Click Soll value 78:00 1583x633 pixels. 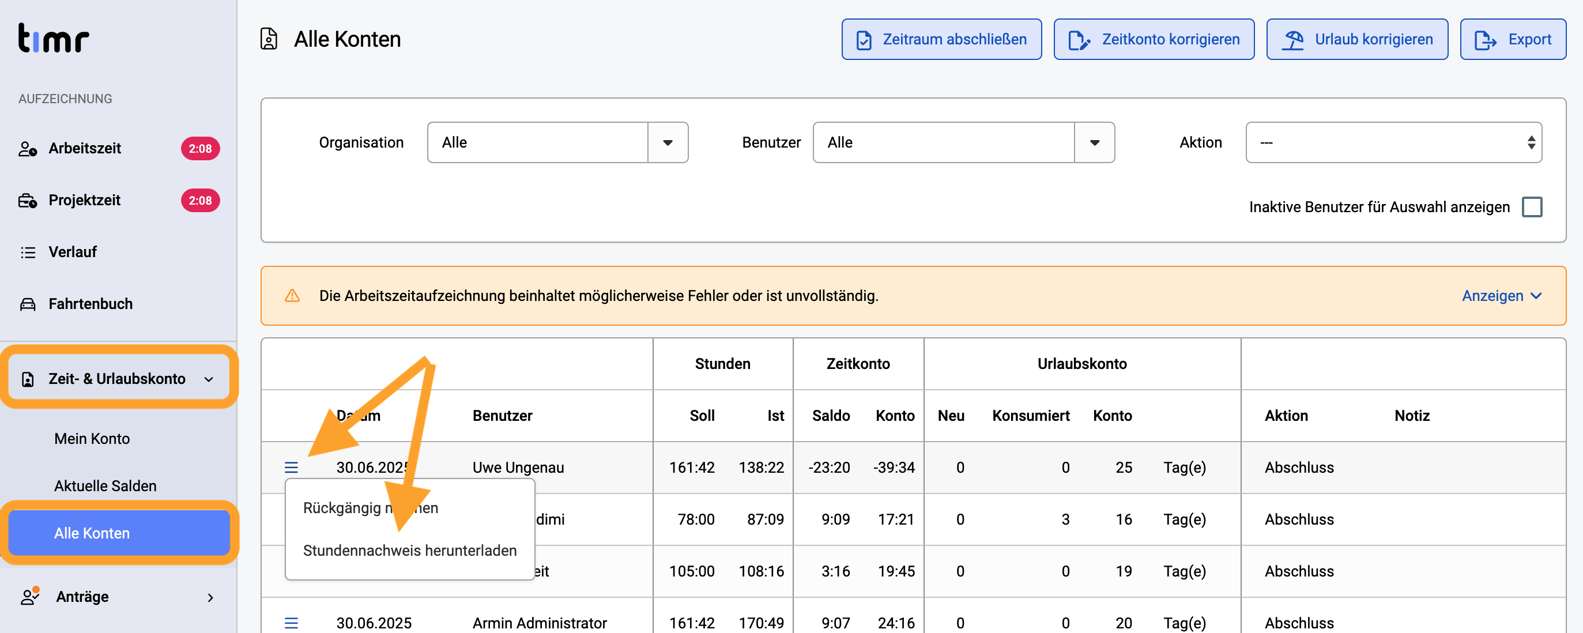click(x=696, y=519)
